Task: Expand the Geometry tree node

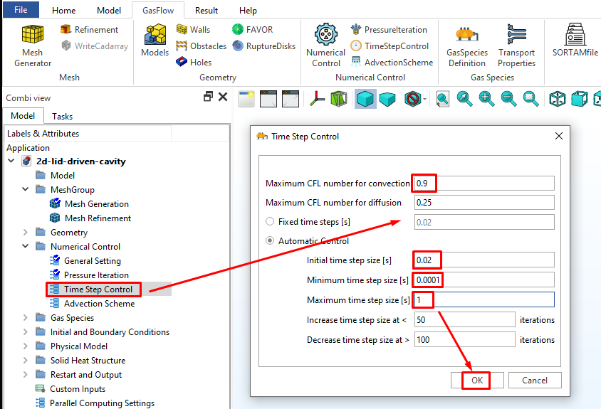Action: (26, 233)
